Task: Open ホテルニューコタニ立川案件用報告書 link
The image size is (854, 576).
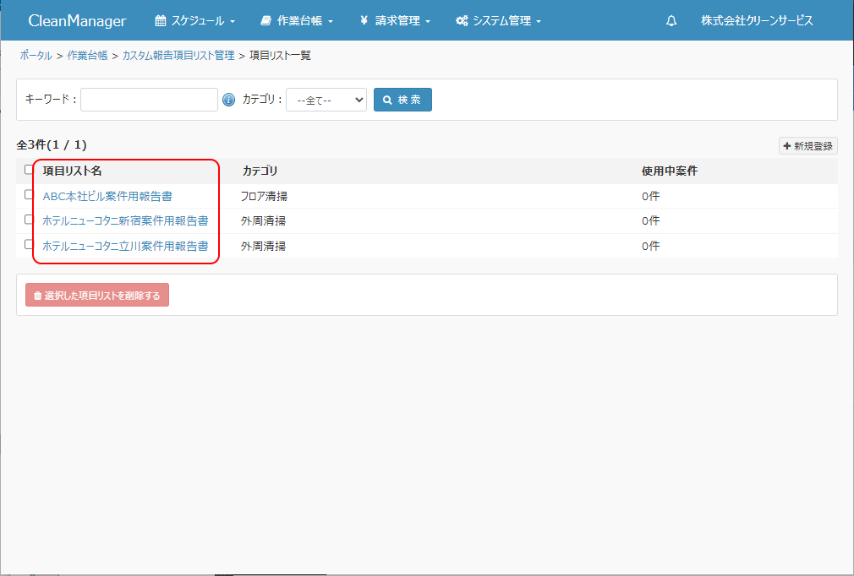Action: (125, 247)
